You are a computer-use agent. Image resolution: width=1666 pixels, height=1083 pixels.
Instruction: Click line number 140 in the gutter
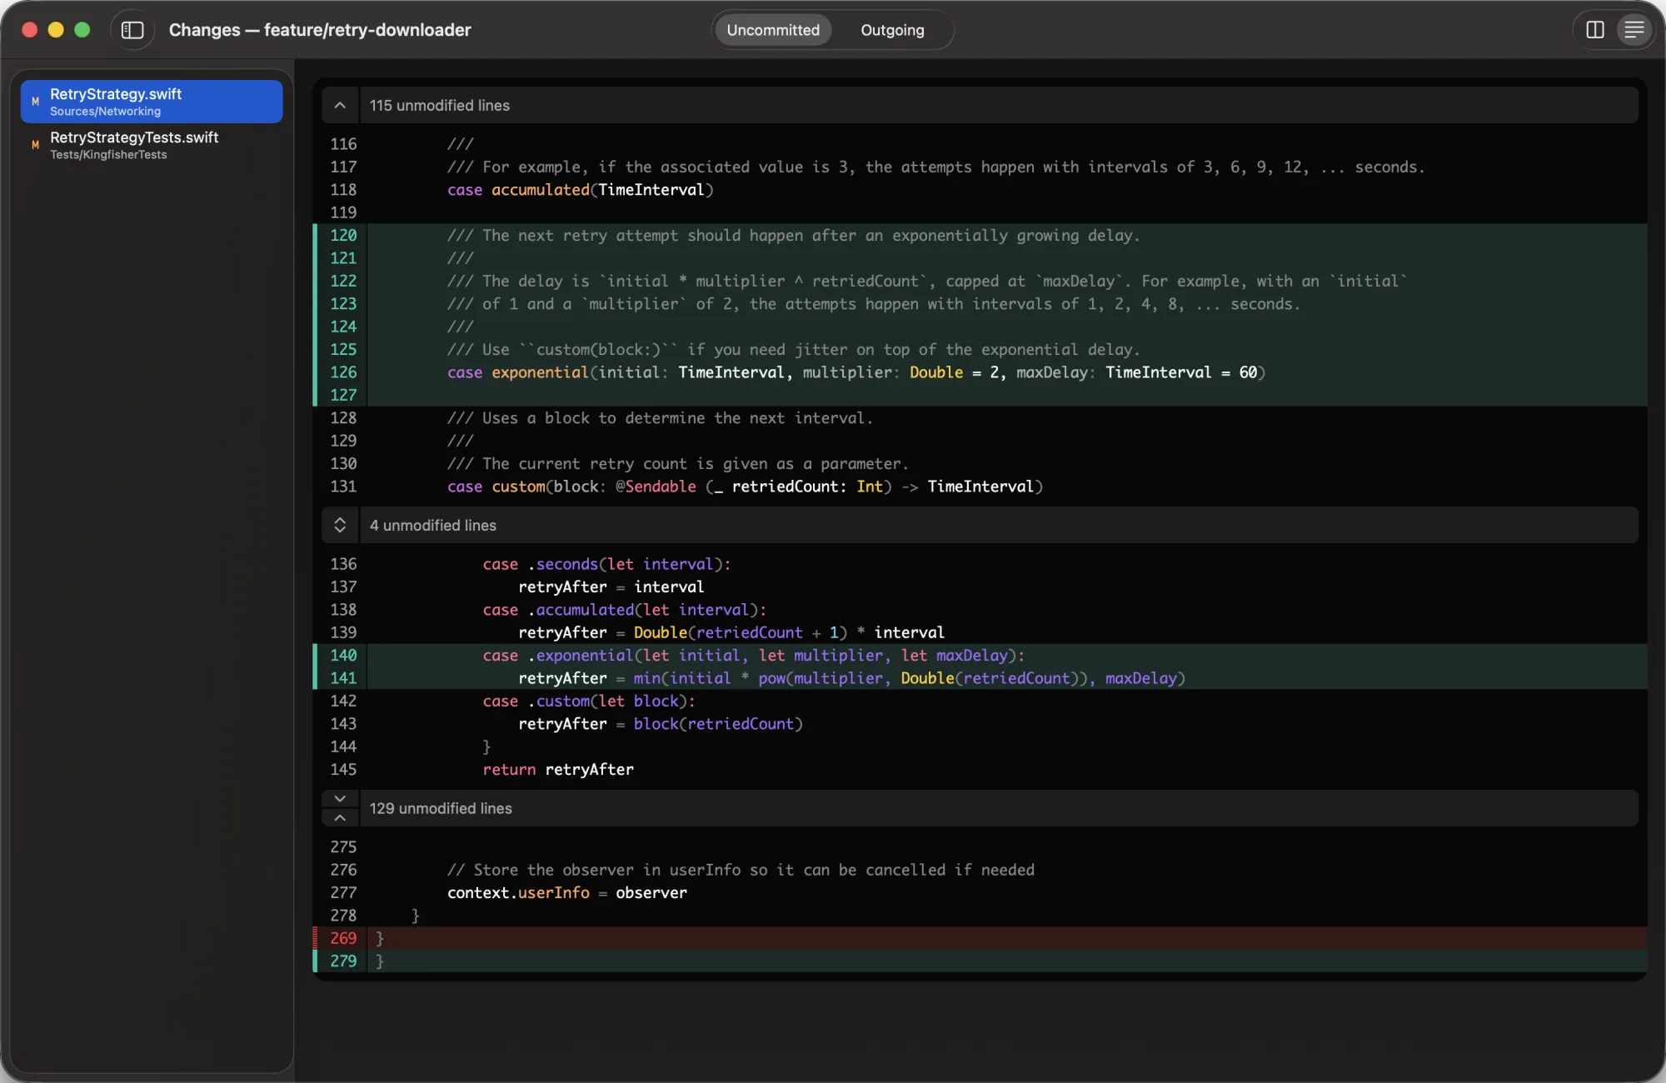click(343, 656)
